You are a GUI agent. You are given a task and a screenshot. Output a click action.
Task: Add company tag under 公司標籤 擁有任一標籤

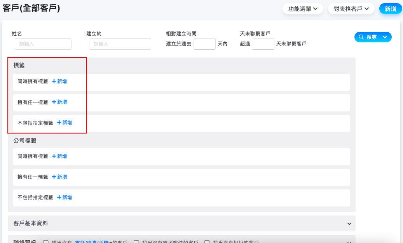click(59, 177)
